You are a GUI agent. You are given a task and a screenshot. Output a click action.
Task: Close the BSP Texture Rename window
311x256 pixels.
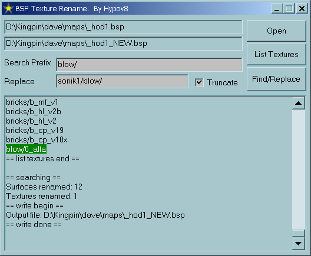(x=302, y=8)
